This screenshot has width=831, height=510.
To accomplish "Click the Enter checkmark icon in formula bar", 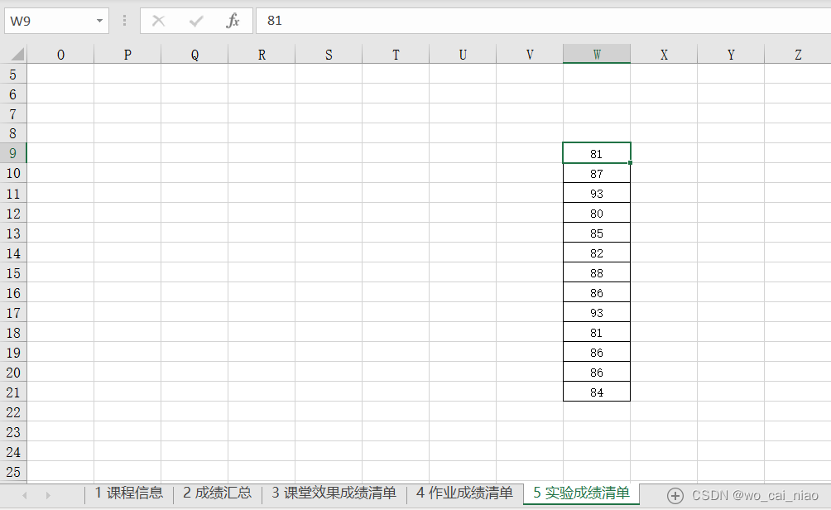I will click(196, 21).
